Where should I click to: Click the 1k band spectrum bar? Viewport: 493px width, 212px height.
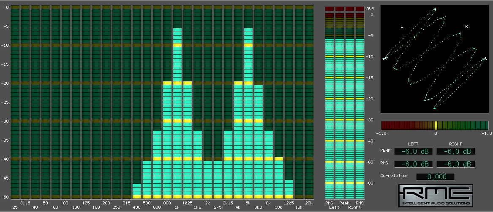click(177, 113)
